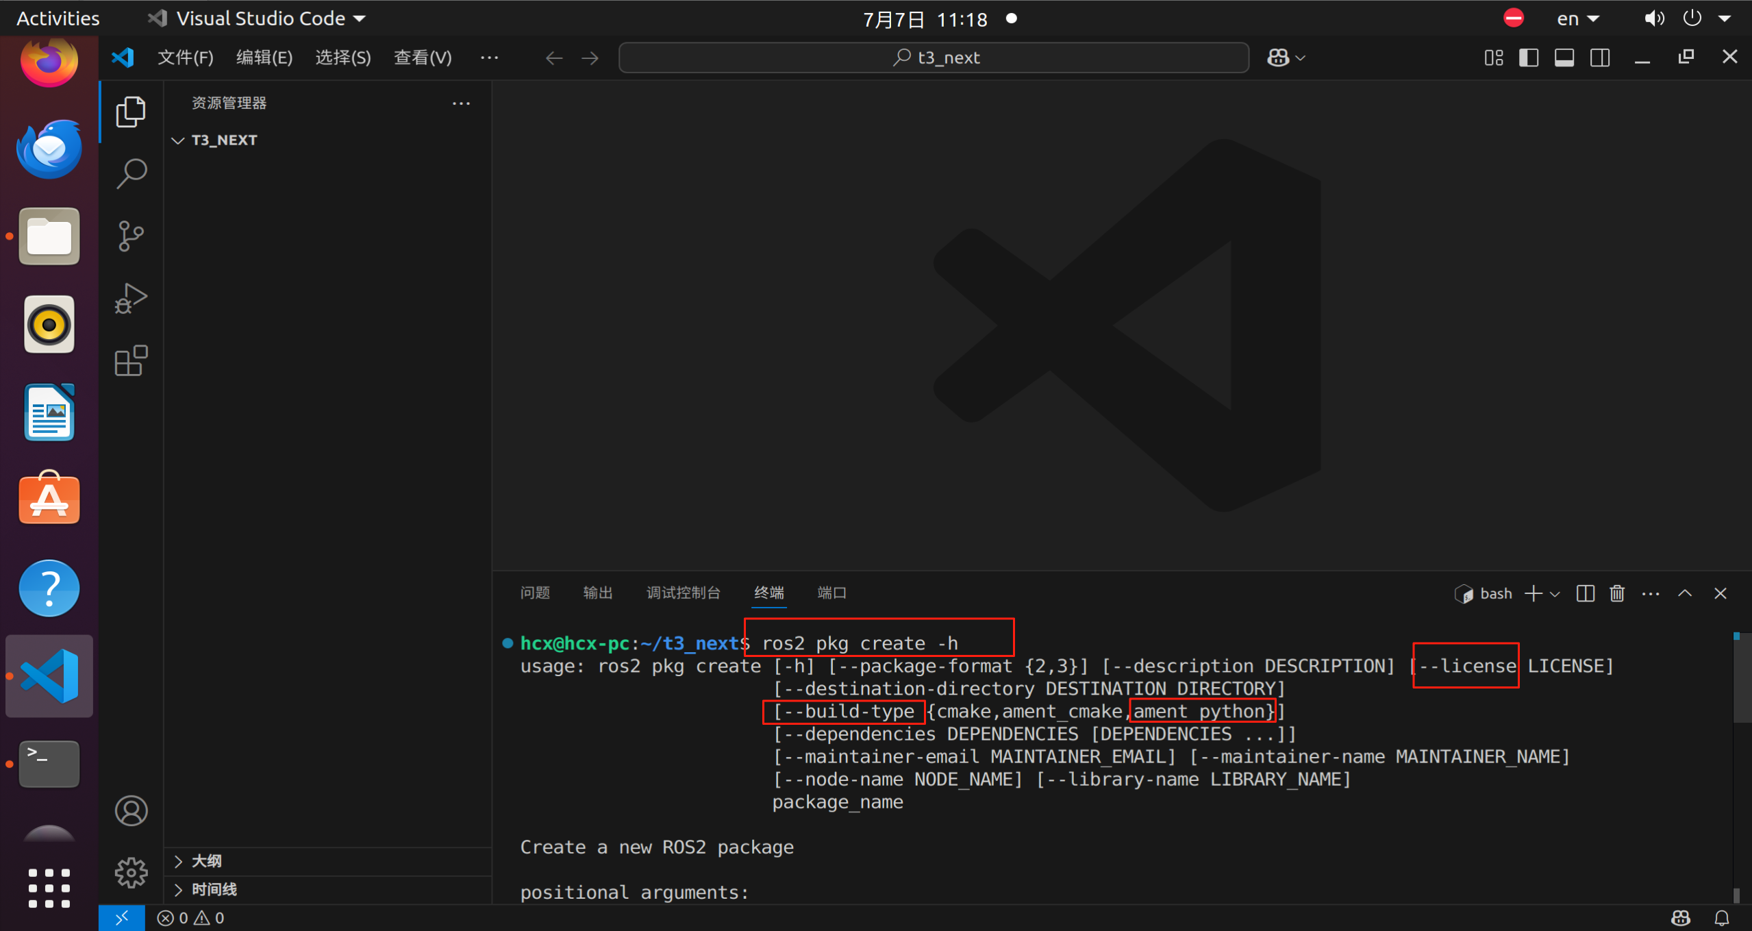1752x931 pixels.
Task: Open the launch profile dropdown beside new terminal
Action: [x=1555, y=594]
